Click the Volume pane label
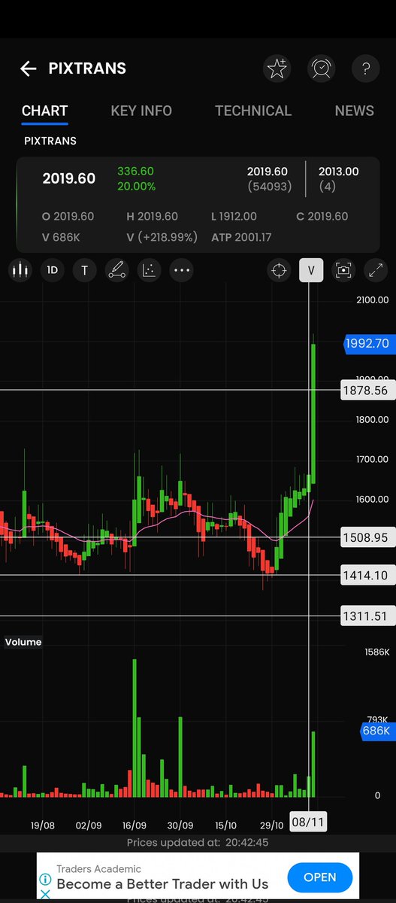The width and height of the screenshot is (396, 903). [23, 642]
